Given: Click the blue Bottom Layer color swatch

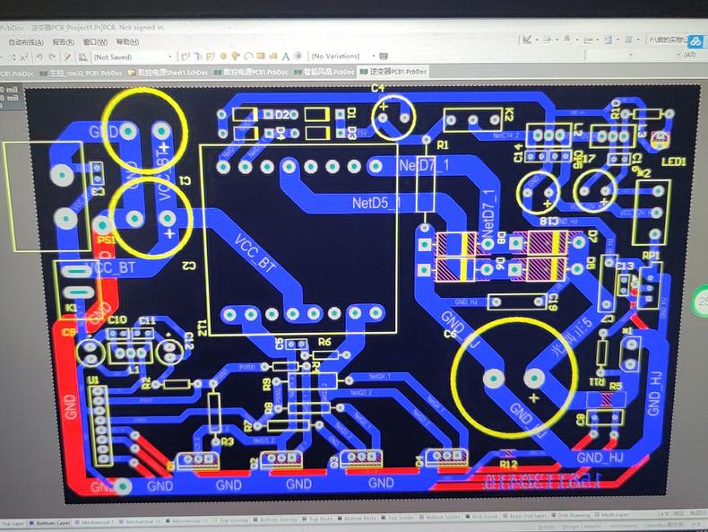Looking at the screenshot, I should click(32, 523).
